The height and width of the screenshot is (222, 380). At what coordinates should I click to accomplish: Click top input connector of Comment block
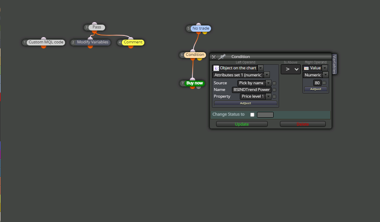[131, 38]
